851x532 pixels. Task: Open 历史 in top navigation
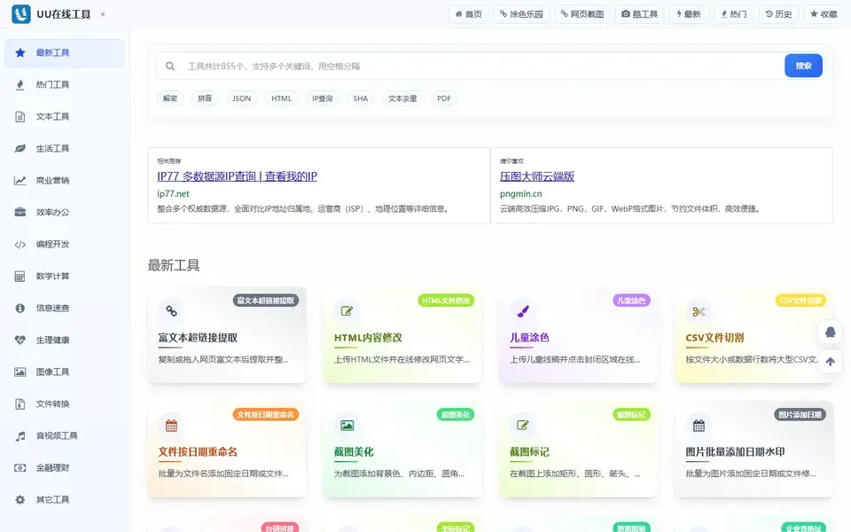779,14
